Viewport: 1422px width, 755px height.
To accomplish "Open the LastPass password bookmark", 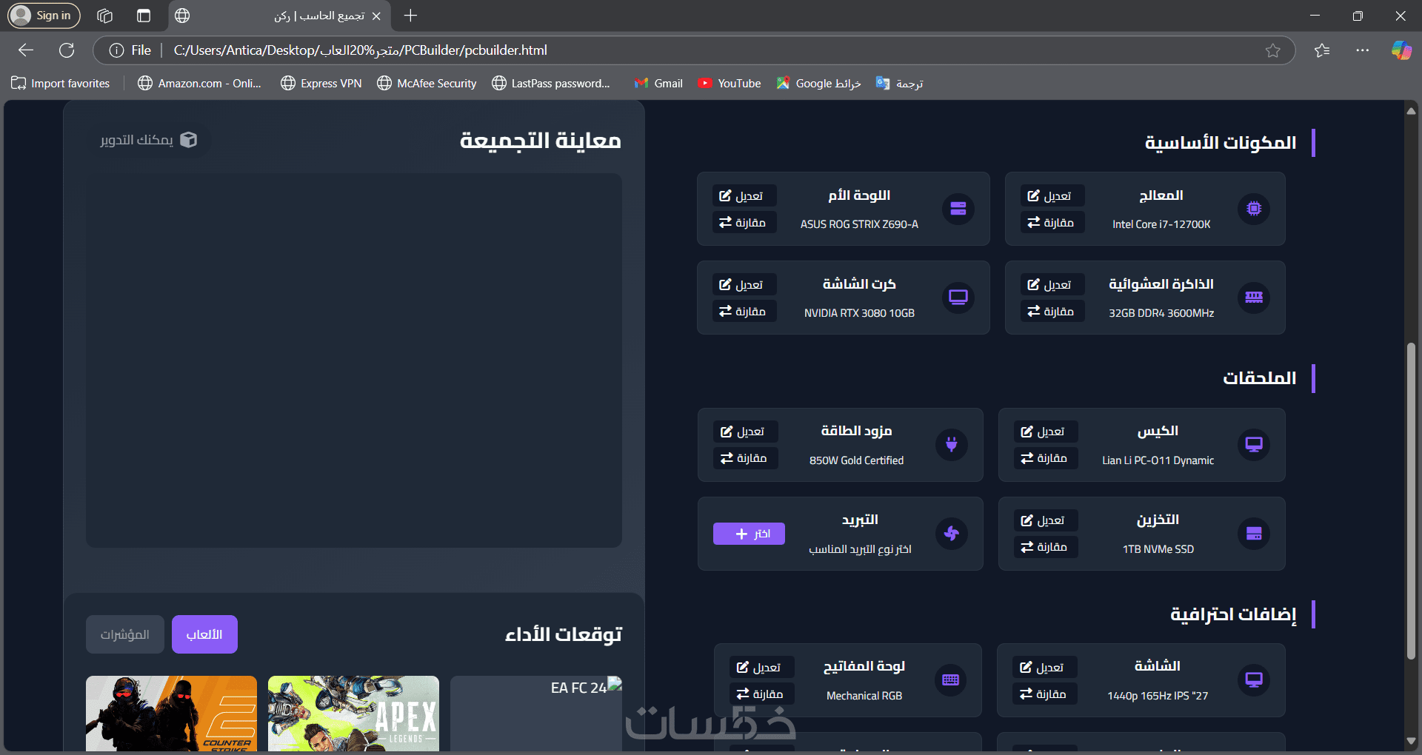I will coord(551,84).
